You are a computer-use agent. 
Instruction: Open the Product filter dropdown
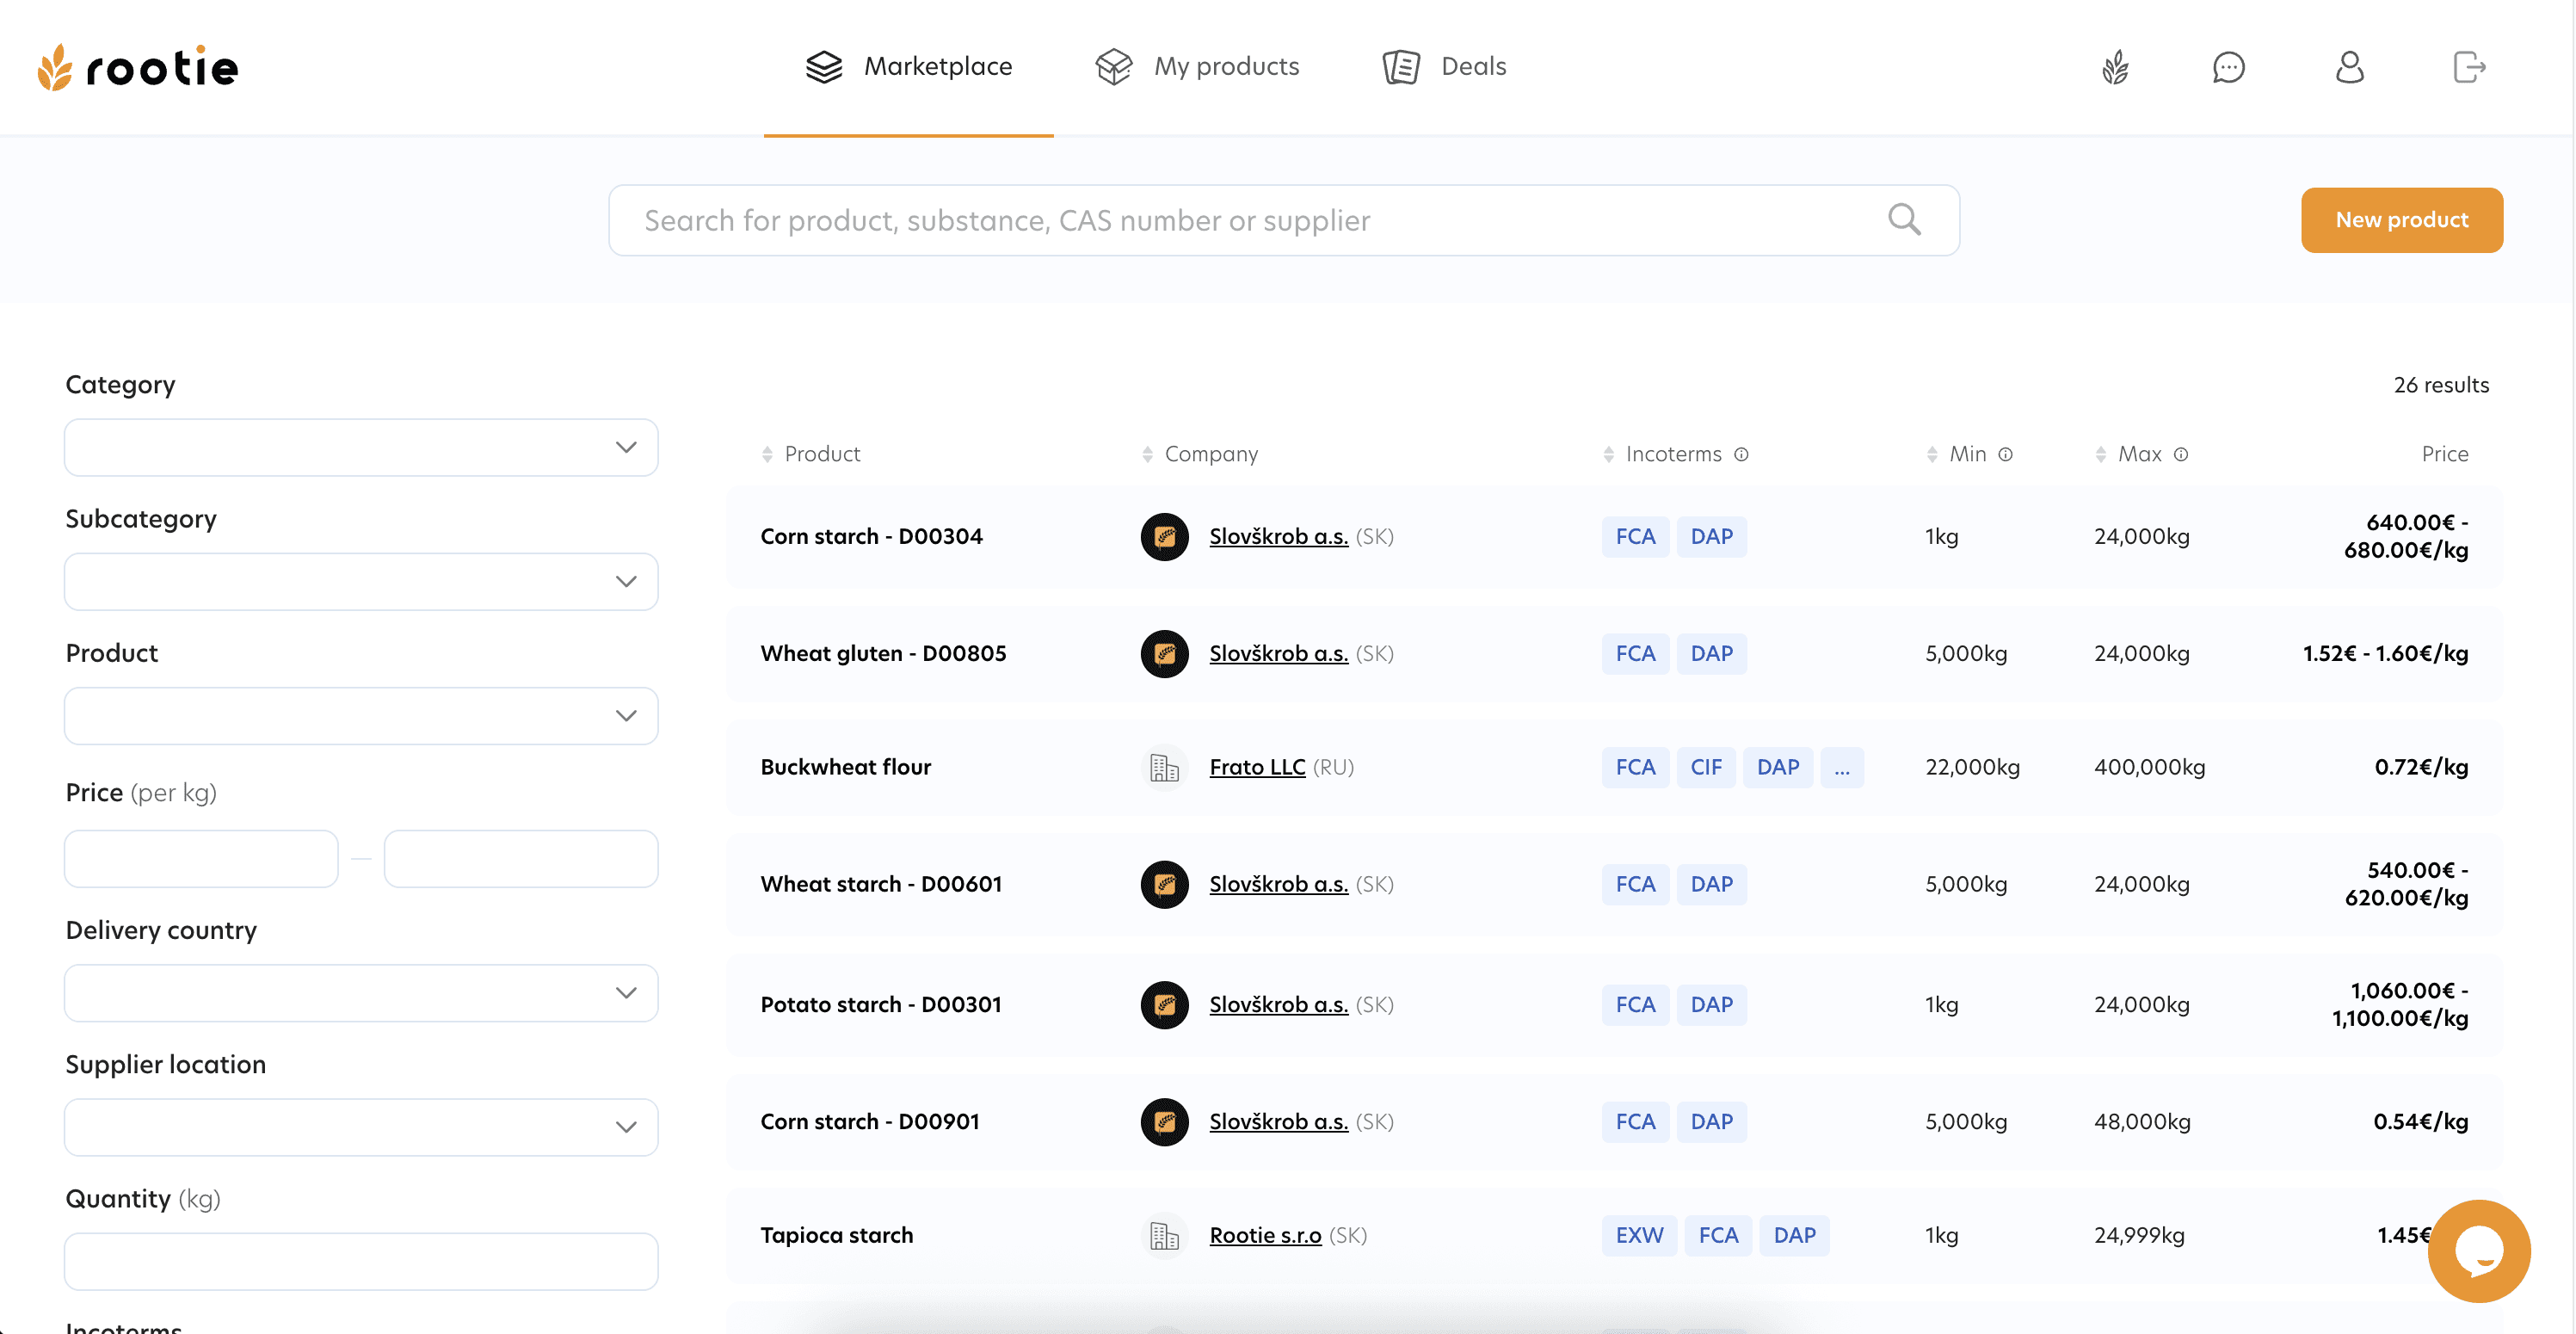tap(361, 715)
